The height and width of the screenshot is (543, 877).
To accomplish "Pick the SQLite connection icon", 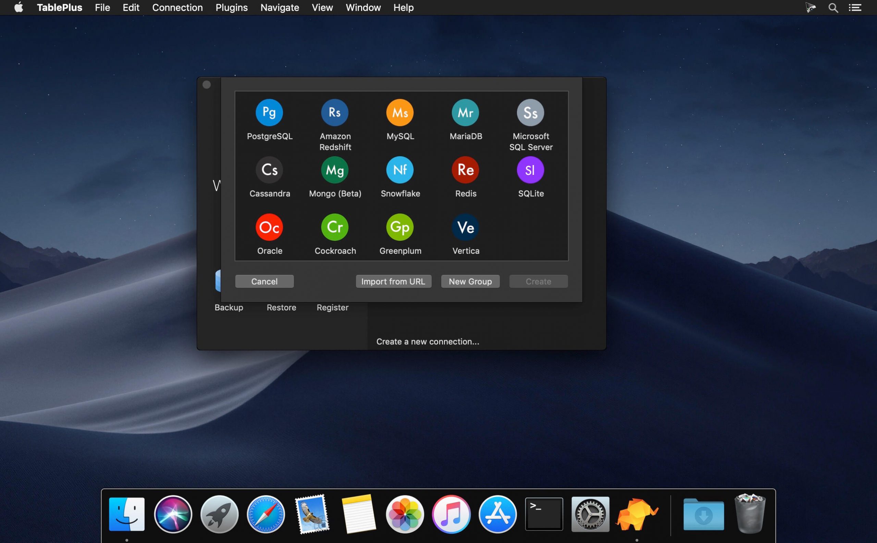I will pos(530,170).
